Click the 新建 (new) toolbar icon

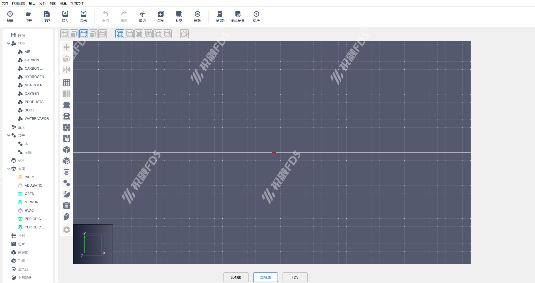tap(10, 17)
